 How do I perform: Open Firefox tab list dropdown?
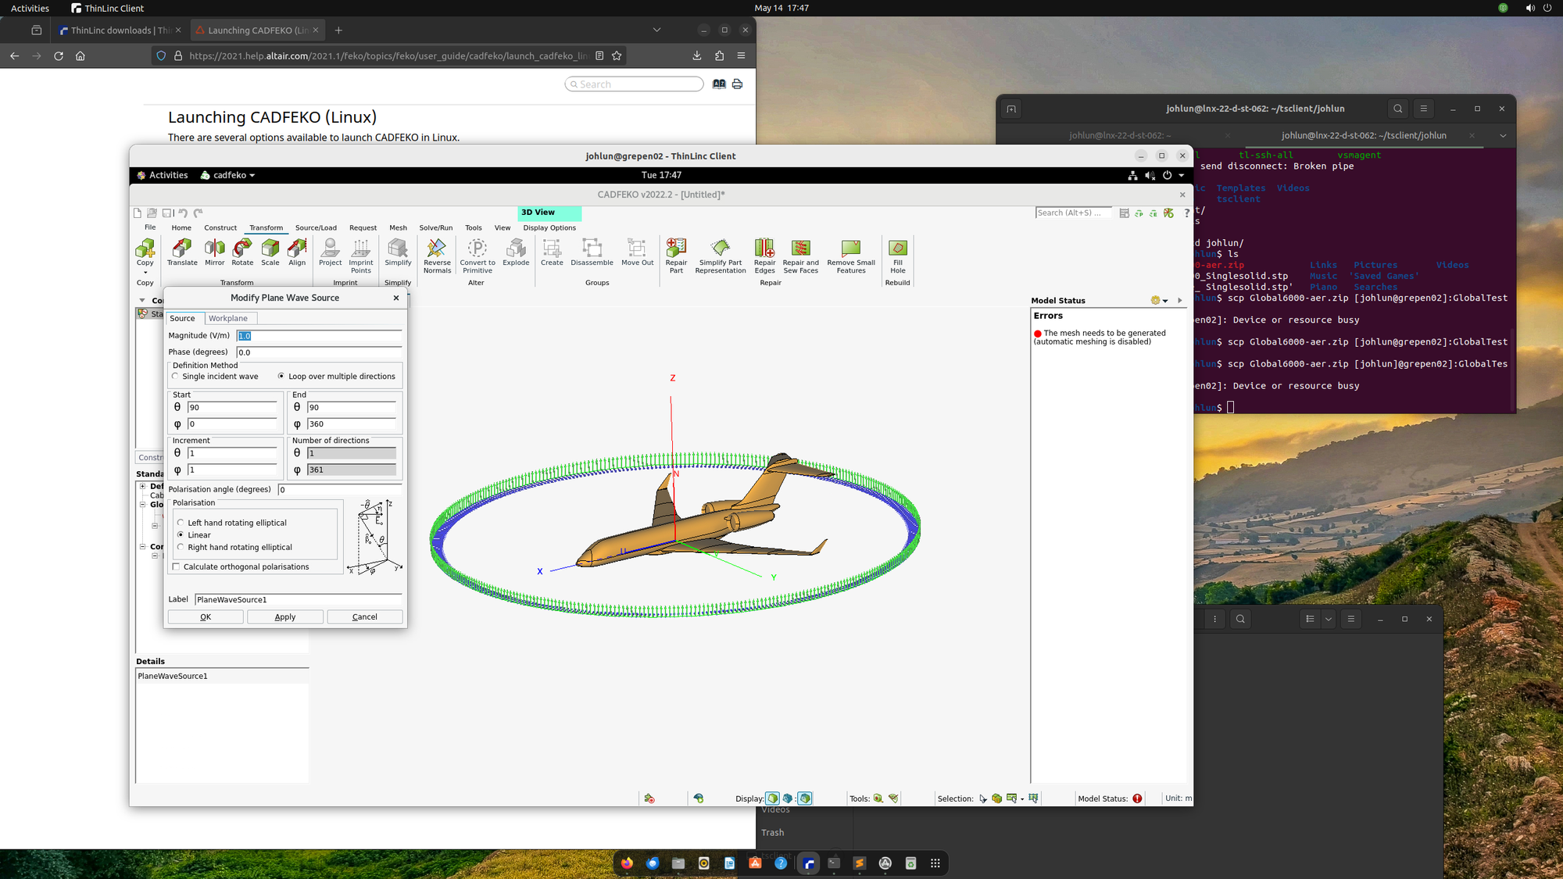[x=656, y=30]
